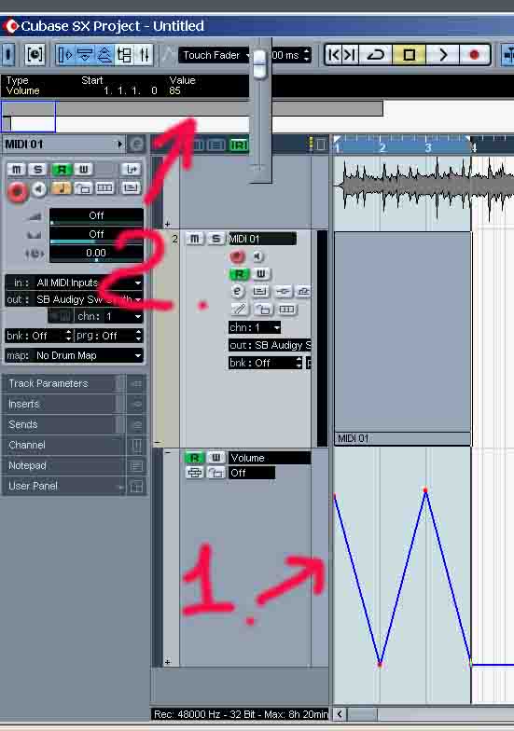Toggle Write on the Volume automation lane
Viewport: 514px width, 731px height.
tap(215, 458)
